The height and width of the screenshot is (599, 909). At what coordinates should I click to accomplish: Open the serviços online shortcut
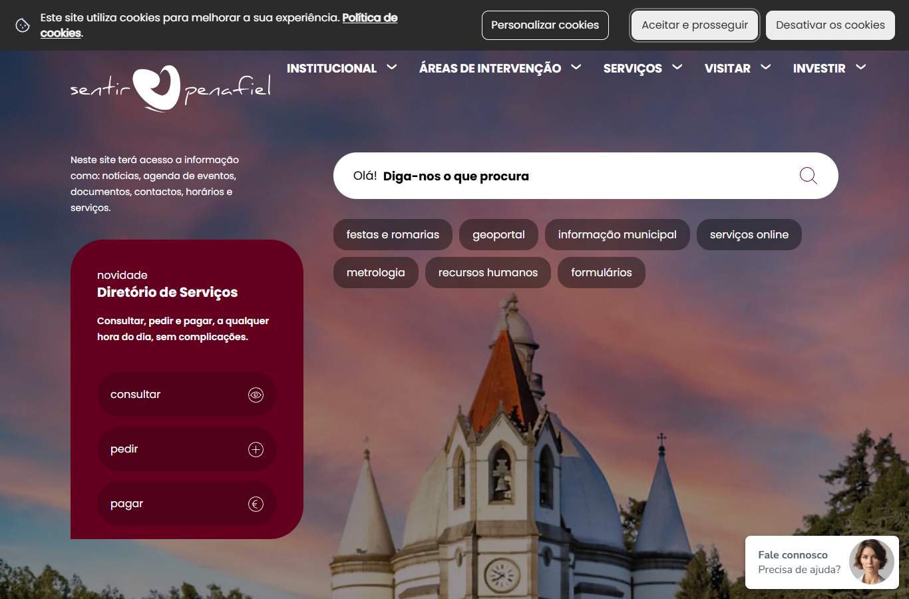[749, 235]
